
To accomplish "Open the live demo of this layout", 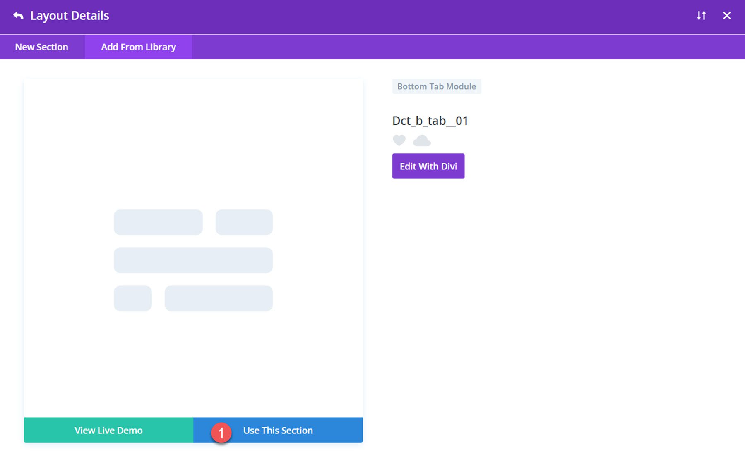I will point(108,430).
